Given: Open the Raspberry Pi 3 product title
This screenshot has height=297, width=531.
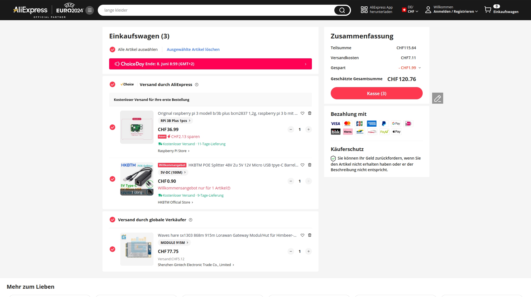Looking at the screenshot, I should tap(228, 113).
